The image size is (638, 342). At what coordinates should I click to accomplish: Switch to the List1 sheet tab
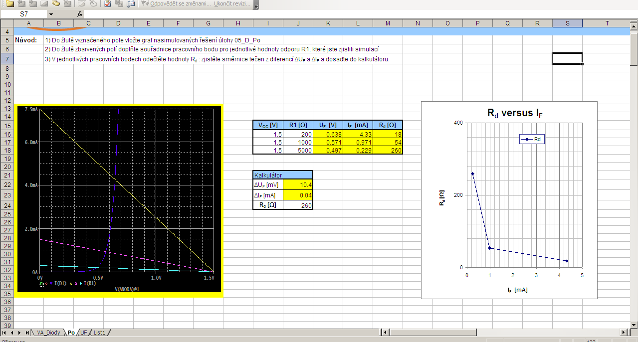pos(99,333)
